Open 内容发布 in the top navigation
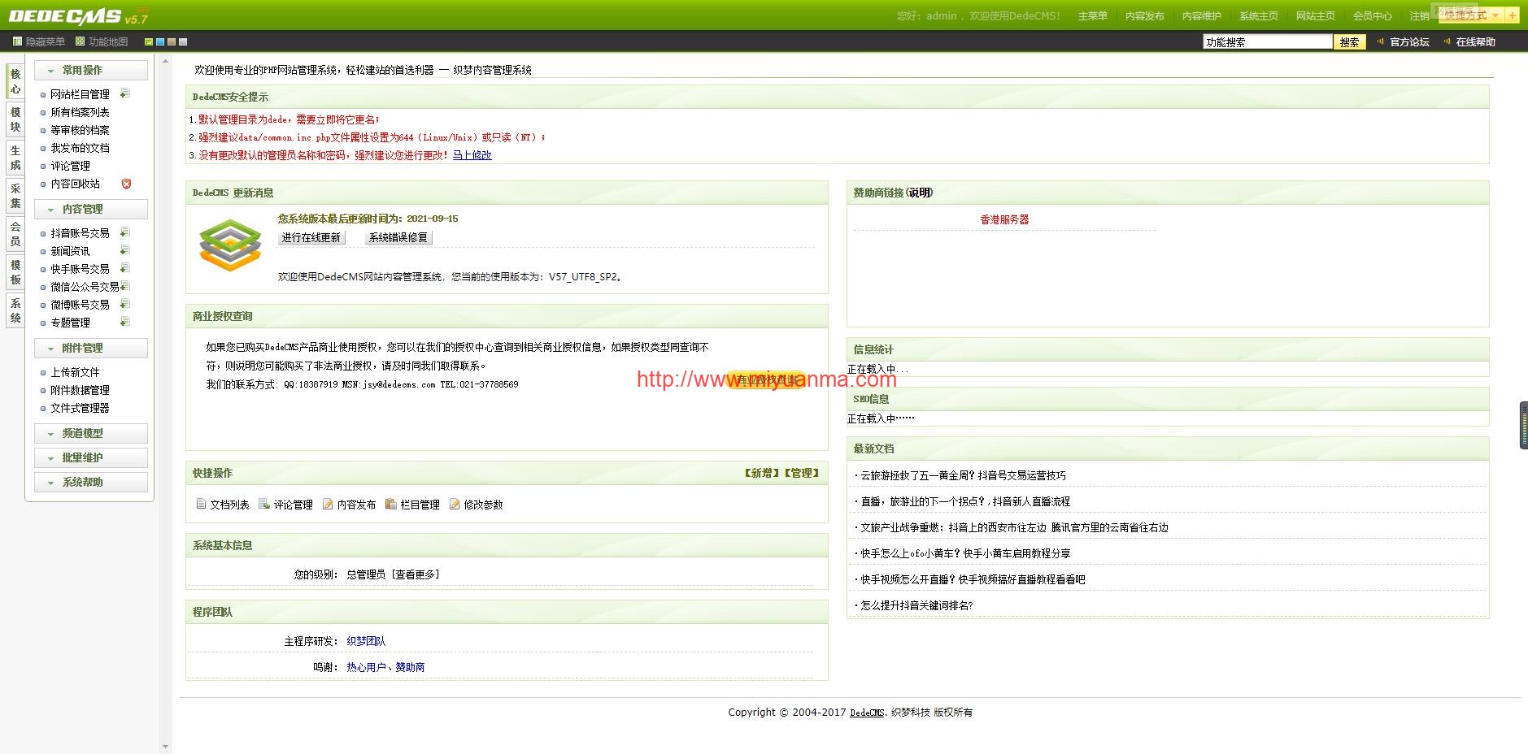This screenshot has height=754, width=1528. tap(1144, 16)
